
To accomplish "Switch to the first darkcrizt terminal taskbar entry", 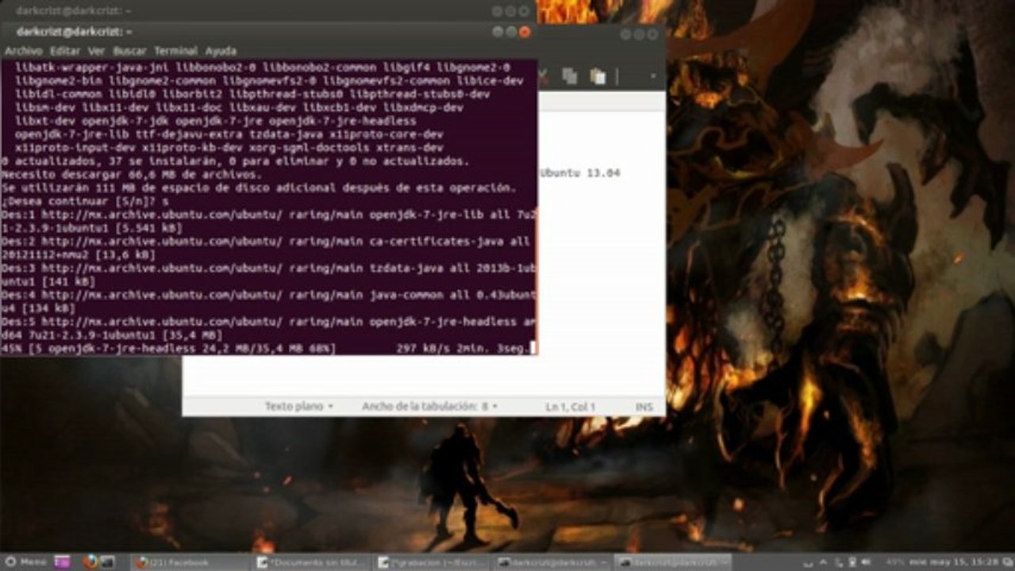I will tap(554, 562).
